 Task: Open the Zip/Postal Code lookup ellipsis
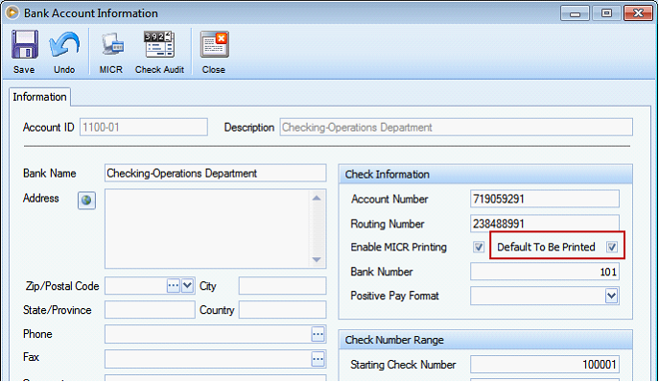pyautogui.click(x=174, y=286)
